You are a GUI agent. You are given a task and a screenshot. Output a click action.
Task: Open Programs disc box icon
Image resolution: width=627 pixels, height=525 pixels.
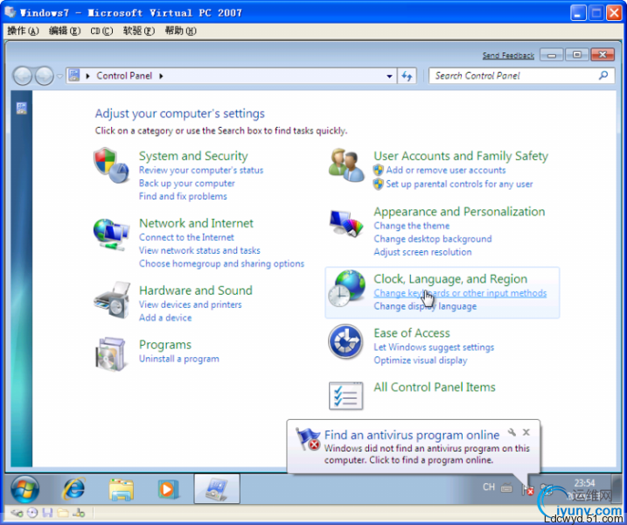pyautogui.click(x=111, y=354)
